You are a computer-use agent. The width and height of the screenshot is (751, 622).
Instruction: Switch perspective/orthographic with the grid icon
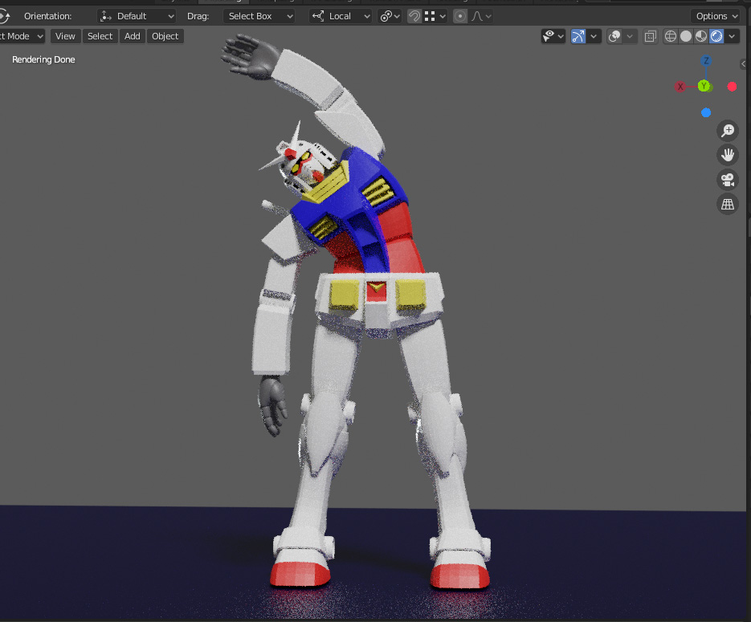728,204
